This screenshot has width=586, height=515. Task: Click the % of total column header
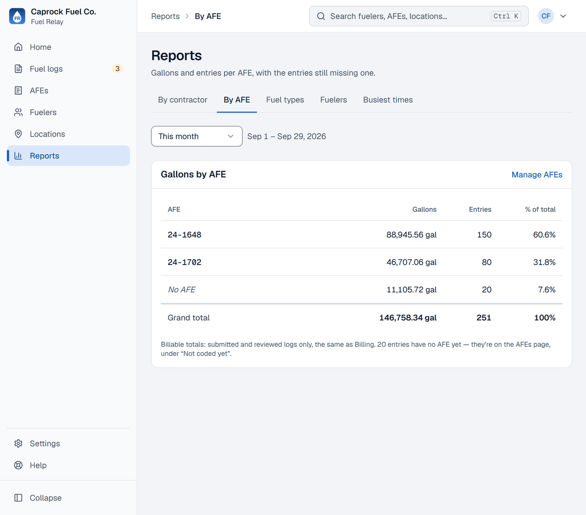click(540, 209)
